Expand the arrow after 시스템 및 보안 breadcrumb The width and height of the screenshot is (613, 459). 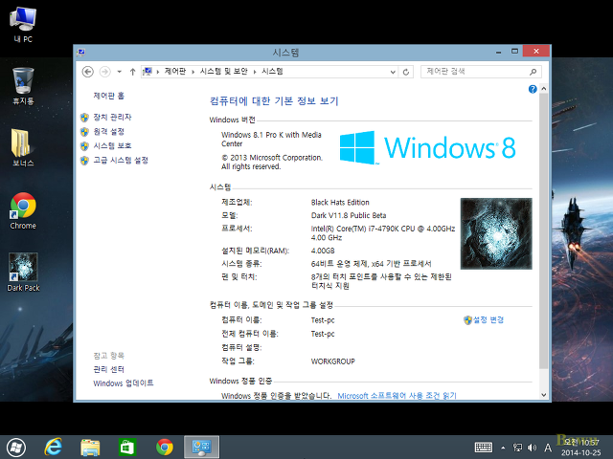255,72
